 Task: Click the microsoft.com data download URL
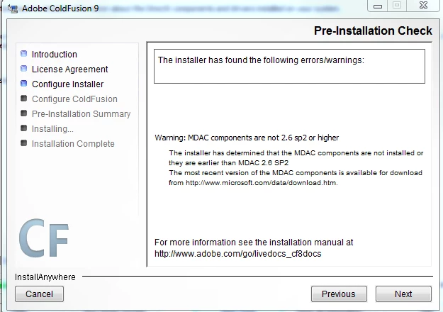pos(262,183)
